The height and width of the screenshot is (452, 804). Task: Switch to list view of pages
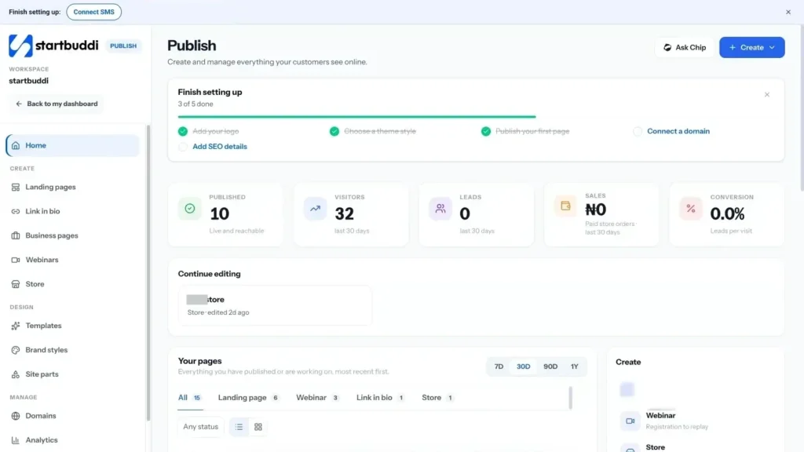[x=239, y=427]
